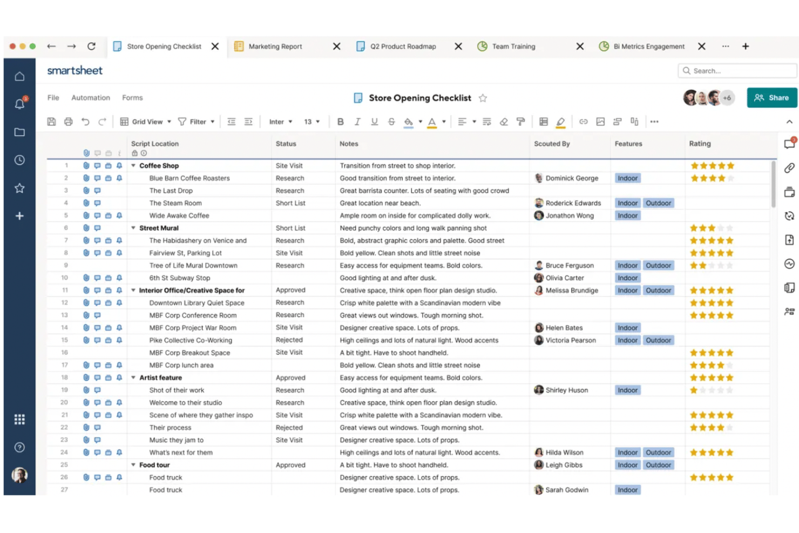This screenshot has width=799, height=533.
Task: Open the Grid View dropdown
Action: [145, 122]
